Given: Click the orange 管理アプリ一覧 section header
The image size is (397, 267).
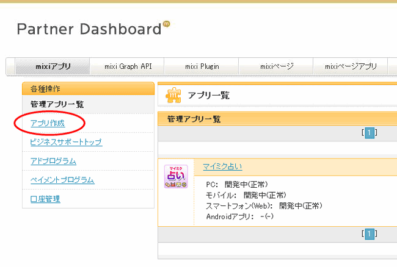Looking at the screenshot, I should (277, 119).
